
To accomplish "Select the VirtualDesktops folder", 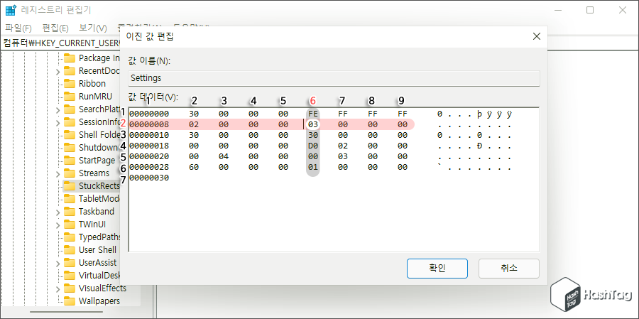I will (99, 276).
